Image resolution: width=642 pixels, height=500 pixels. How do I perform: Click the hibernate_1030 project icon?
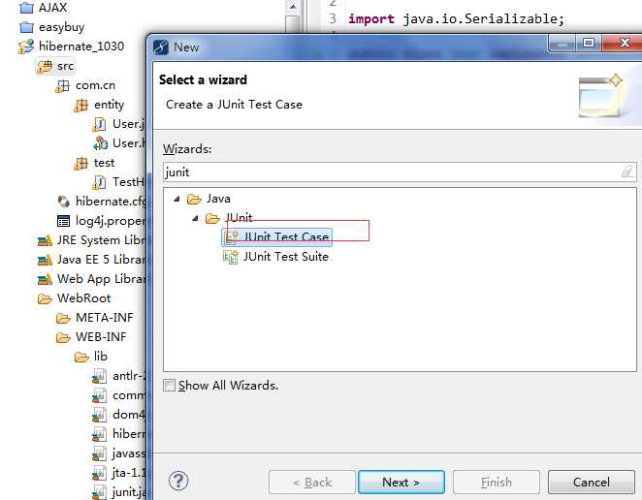click(26, 47)
